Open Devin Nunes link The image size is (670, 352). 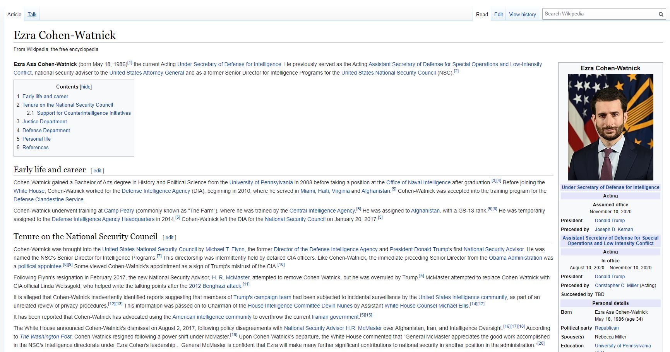337,306
